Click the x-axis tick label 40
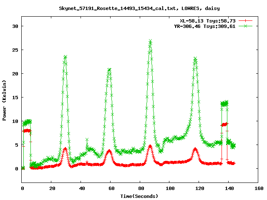Viewport: 267px width, 200px height. click(x=82, y=188)
